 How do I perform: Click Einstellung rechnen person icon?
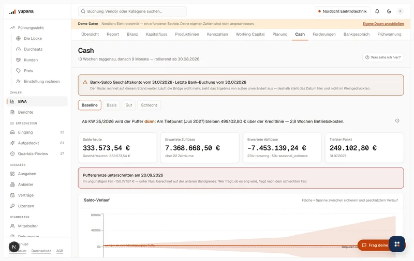(x=18, y=82)
